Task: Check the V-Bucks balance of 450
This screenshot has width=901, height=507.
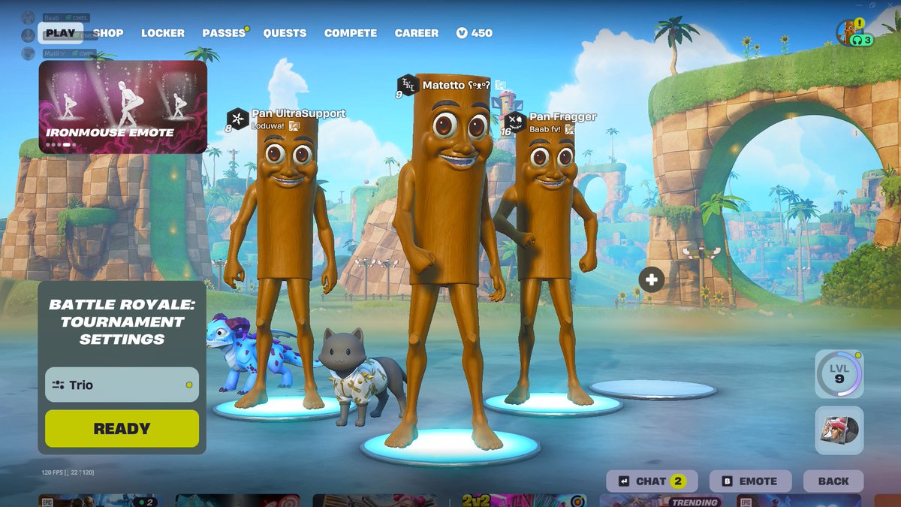Action: pyautogui.click(x=475, y=33)
